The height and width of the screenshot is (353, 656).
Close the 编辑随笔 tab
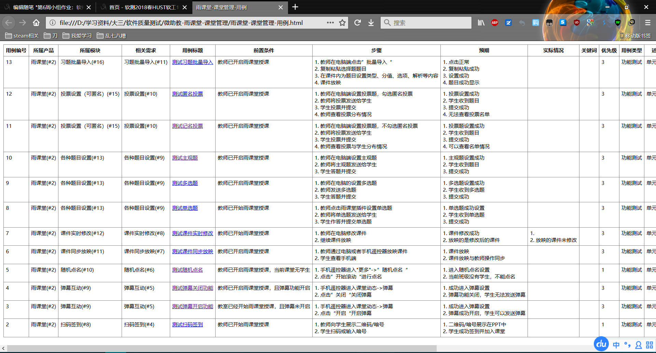pos(88,7)
